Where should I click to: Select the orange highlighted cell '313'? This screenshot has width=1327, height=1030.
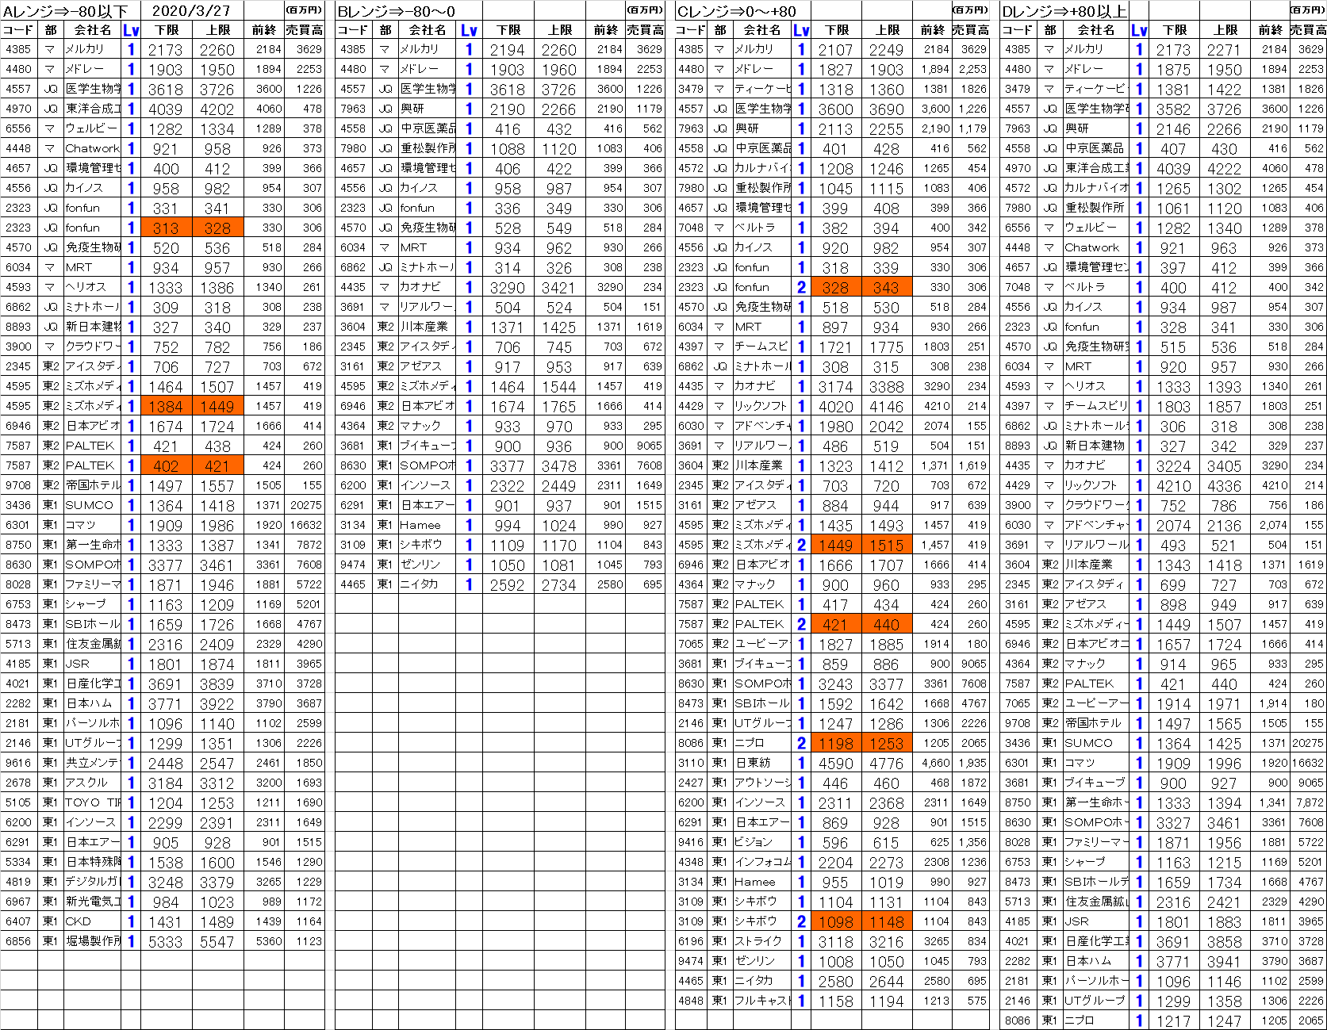pos(166,228)
